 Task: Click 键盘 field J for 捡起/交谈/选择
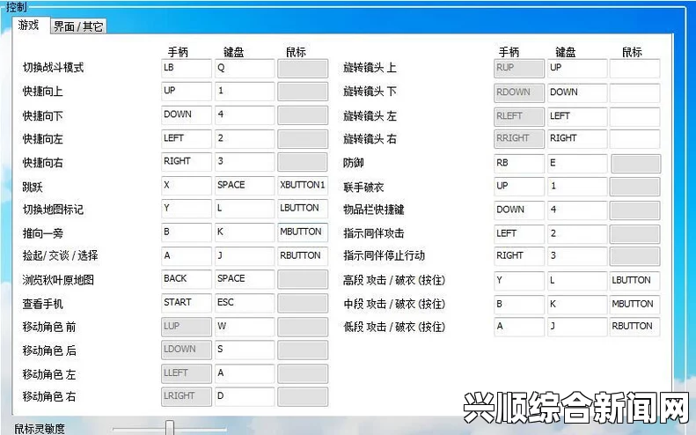click(245, 256)
